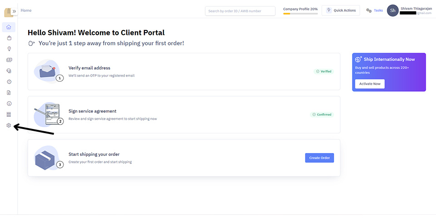Select the abacus calculator icon in sidebar
436x218 pixels.
9,114
